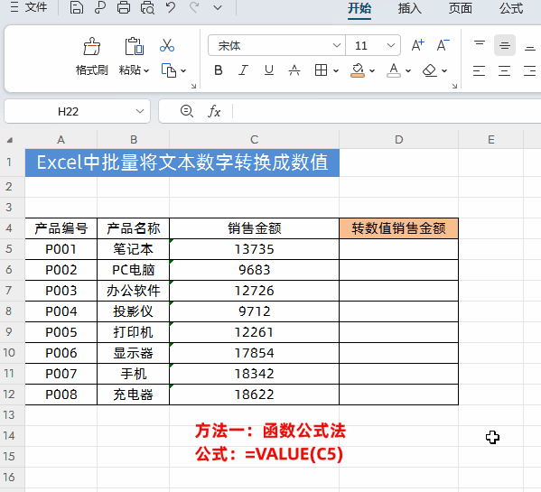Open the 宋体 font name dropdown
Screen dimensions: 541x492
[336, 45]
